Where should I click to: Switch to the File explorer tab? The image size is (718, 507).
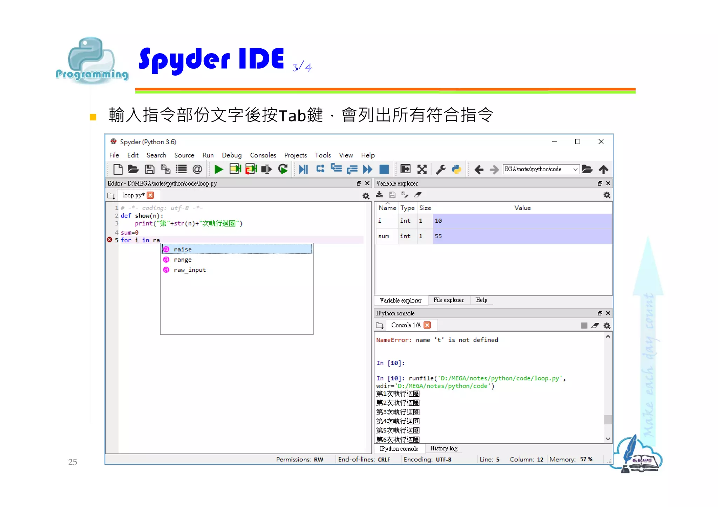click(x=448, y=300)
